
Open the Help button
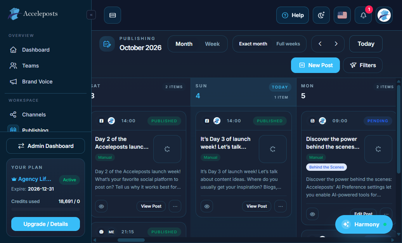point(293,15)
